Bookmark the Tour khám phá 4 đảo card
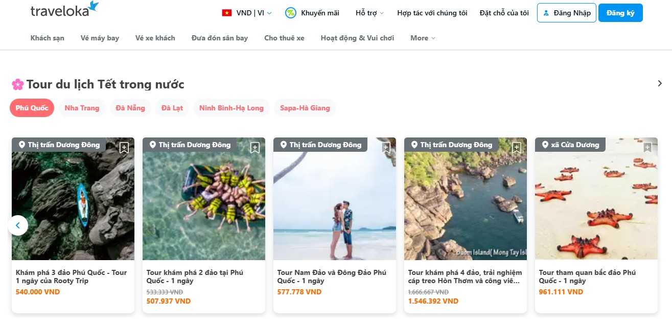The width and height of the screenshot is (672, 324). 517,148
